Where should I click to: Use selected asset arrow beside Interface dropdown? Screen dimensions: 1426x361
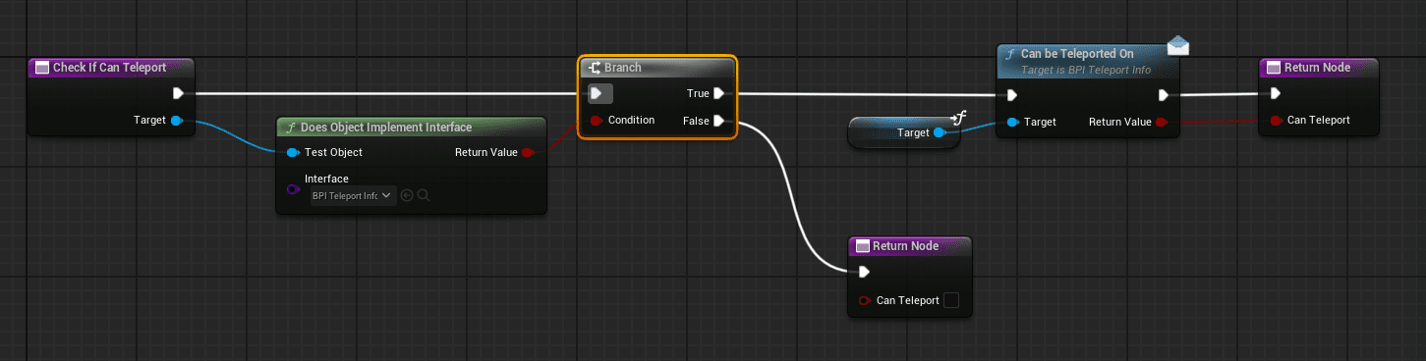407,196
